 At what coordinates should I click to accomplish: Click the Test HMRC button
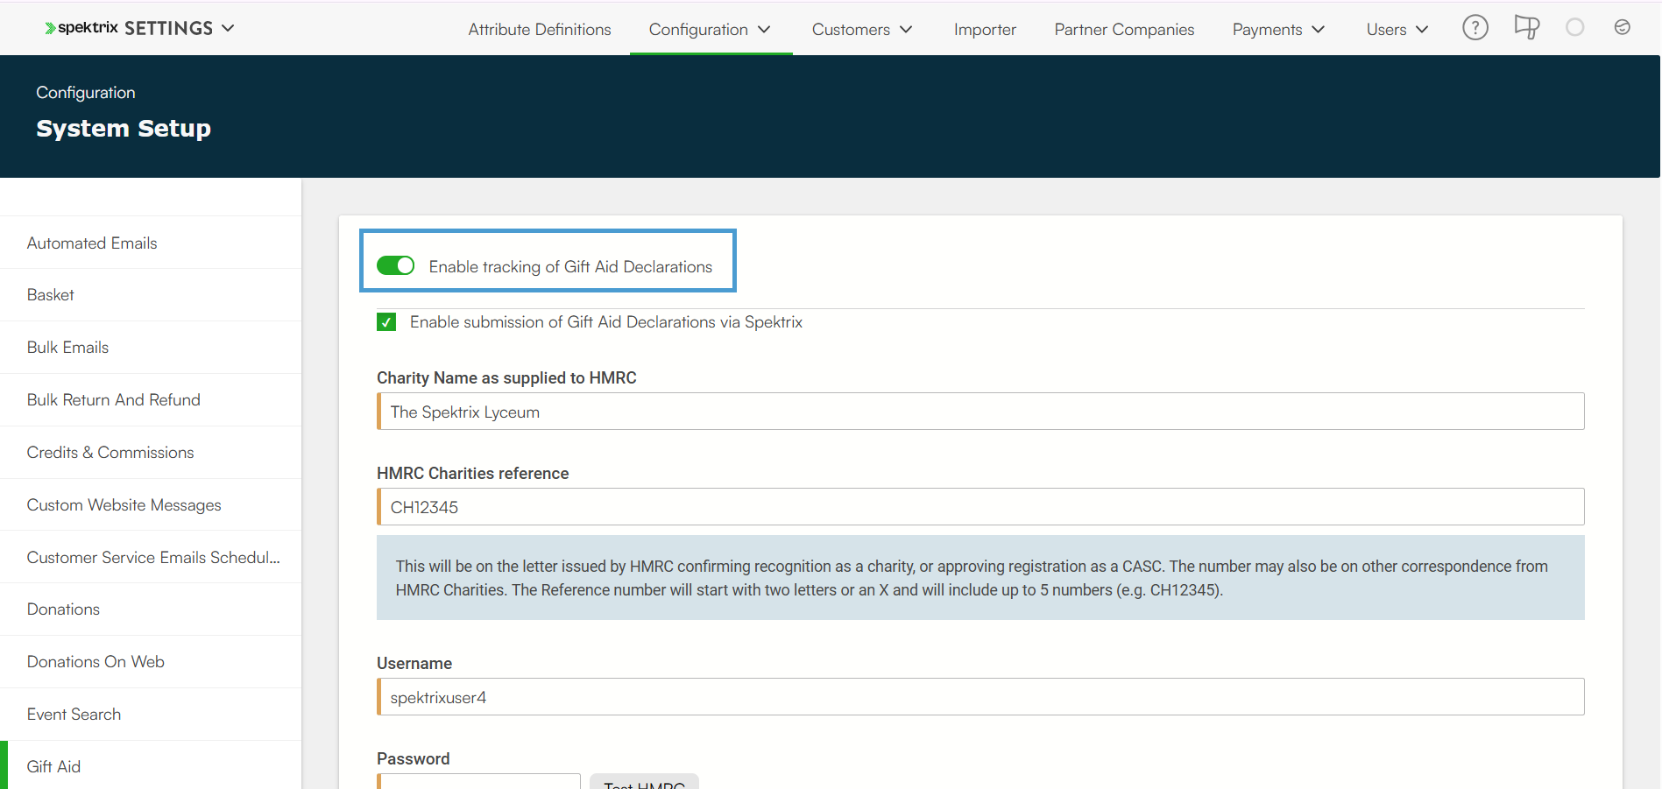(x=644, y=782)
